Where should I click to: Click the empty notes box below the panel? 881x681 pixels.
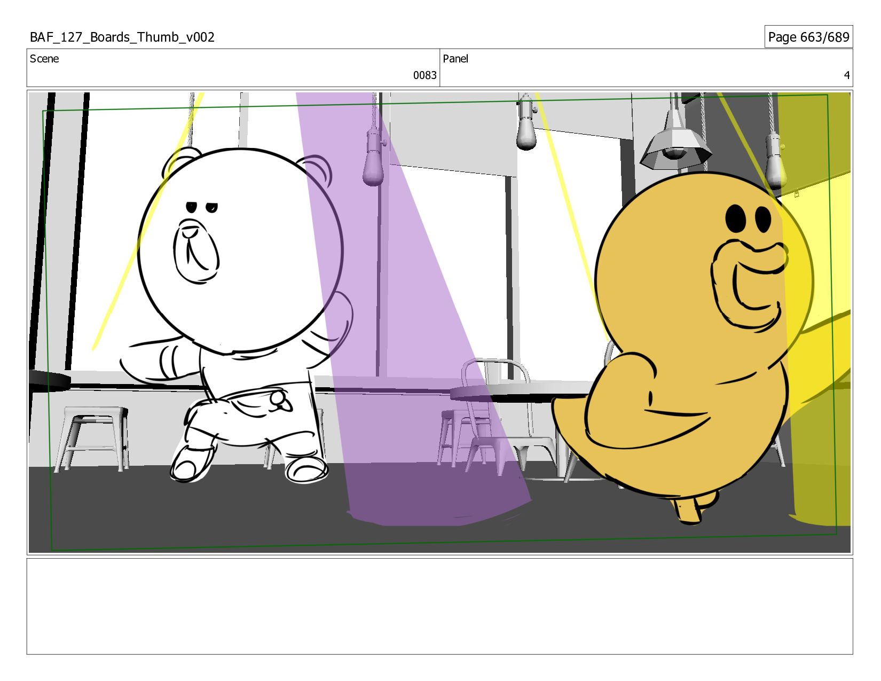pyautogui.click(x=439, y=606)
